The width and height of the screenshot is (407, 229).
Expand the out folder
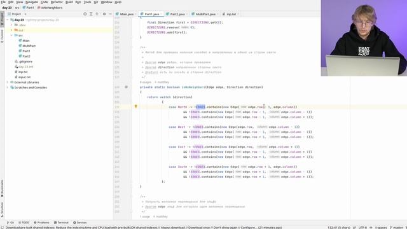point(11,31)
